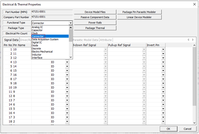The width and height of the screenshot is (199, 134).
Task: Open the Parasitic Model Data tab
Action: click(85, 40)
